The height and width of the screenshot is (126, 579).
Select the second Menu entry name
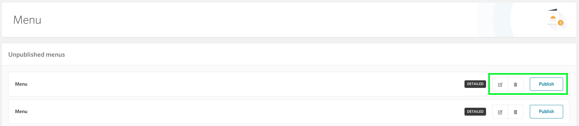pos(21,112)
